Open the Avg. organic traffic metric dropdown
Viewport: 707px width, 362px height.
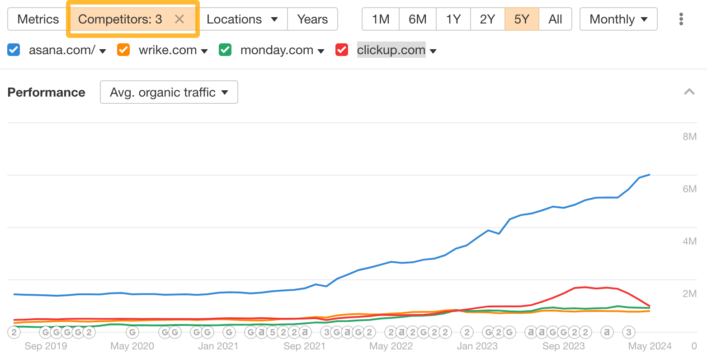point(169,92)
